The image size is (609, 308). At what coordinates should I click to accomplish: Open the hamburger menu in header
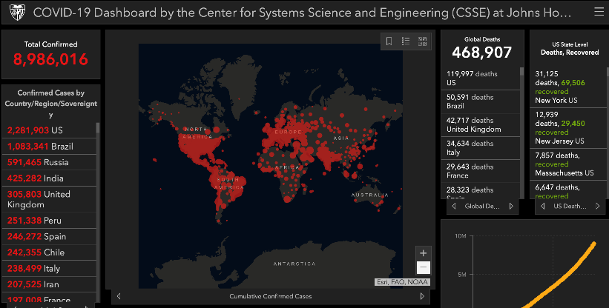point(599,12)
